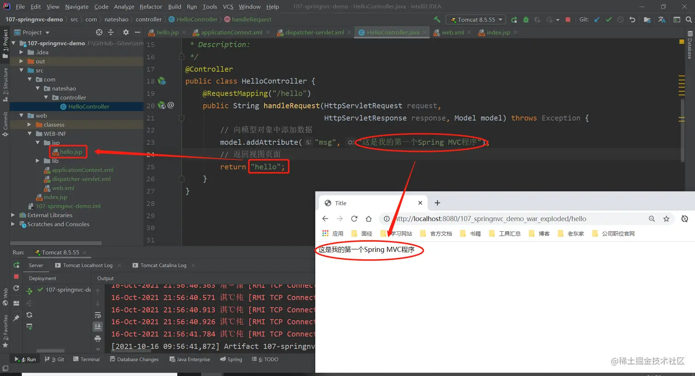Expand Scratches and Consoles node
The width and height of the screenshot is (695, 376).
(x=13, y=224)
